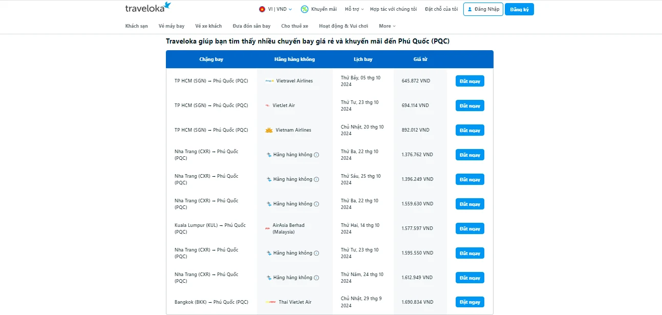Viewport: 662px width, 315px height.
Task: Click Kuala Lumpur (KUL) → Phú Quốc route
Action: coord(210,228)
